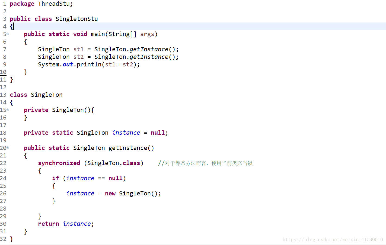Screen dimensions: 386x245
Task: Click 'instance' in the if condition
Action: tap(80, 178)
